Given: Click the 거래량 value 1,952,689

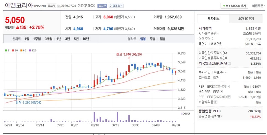Looking at the screenshot, I should tap(173, 17).
